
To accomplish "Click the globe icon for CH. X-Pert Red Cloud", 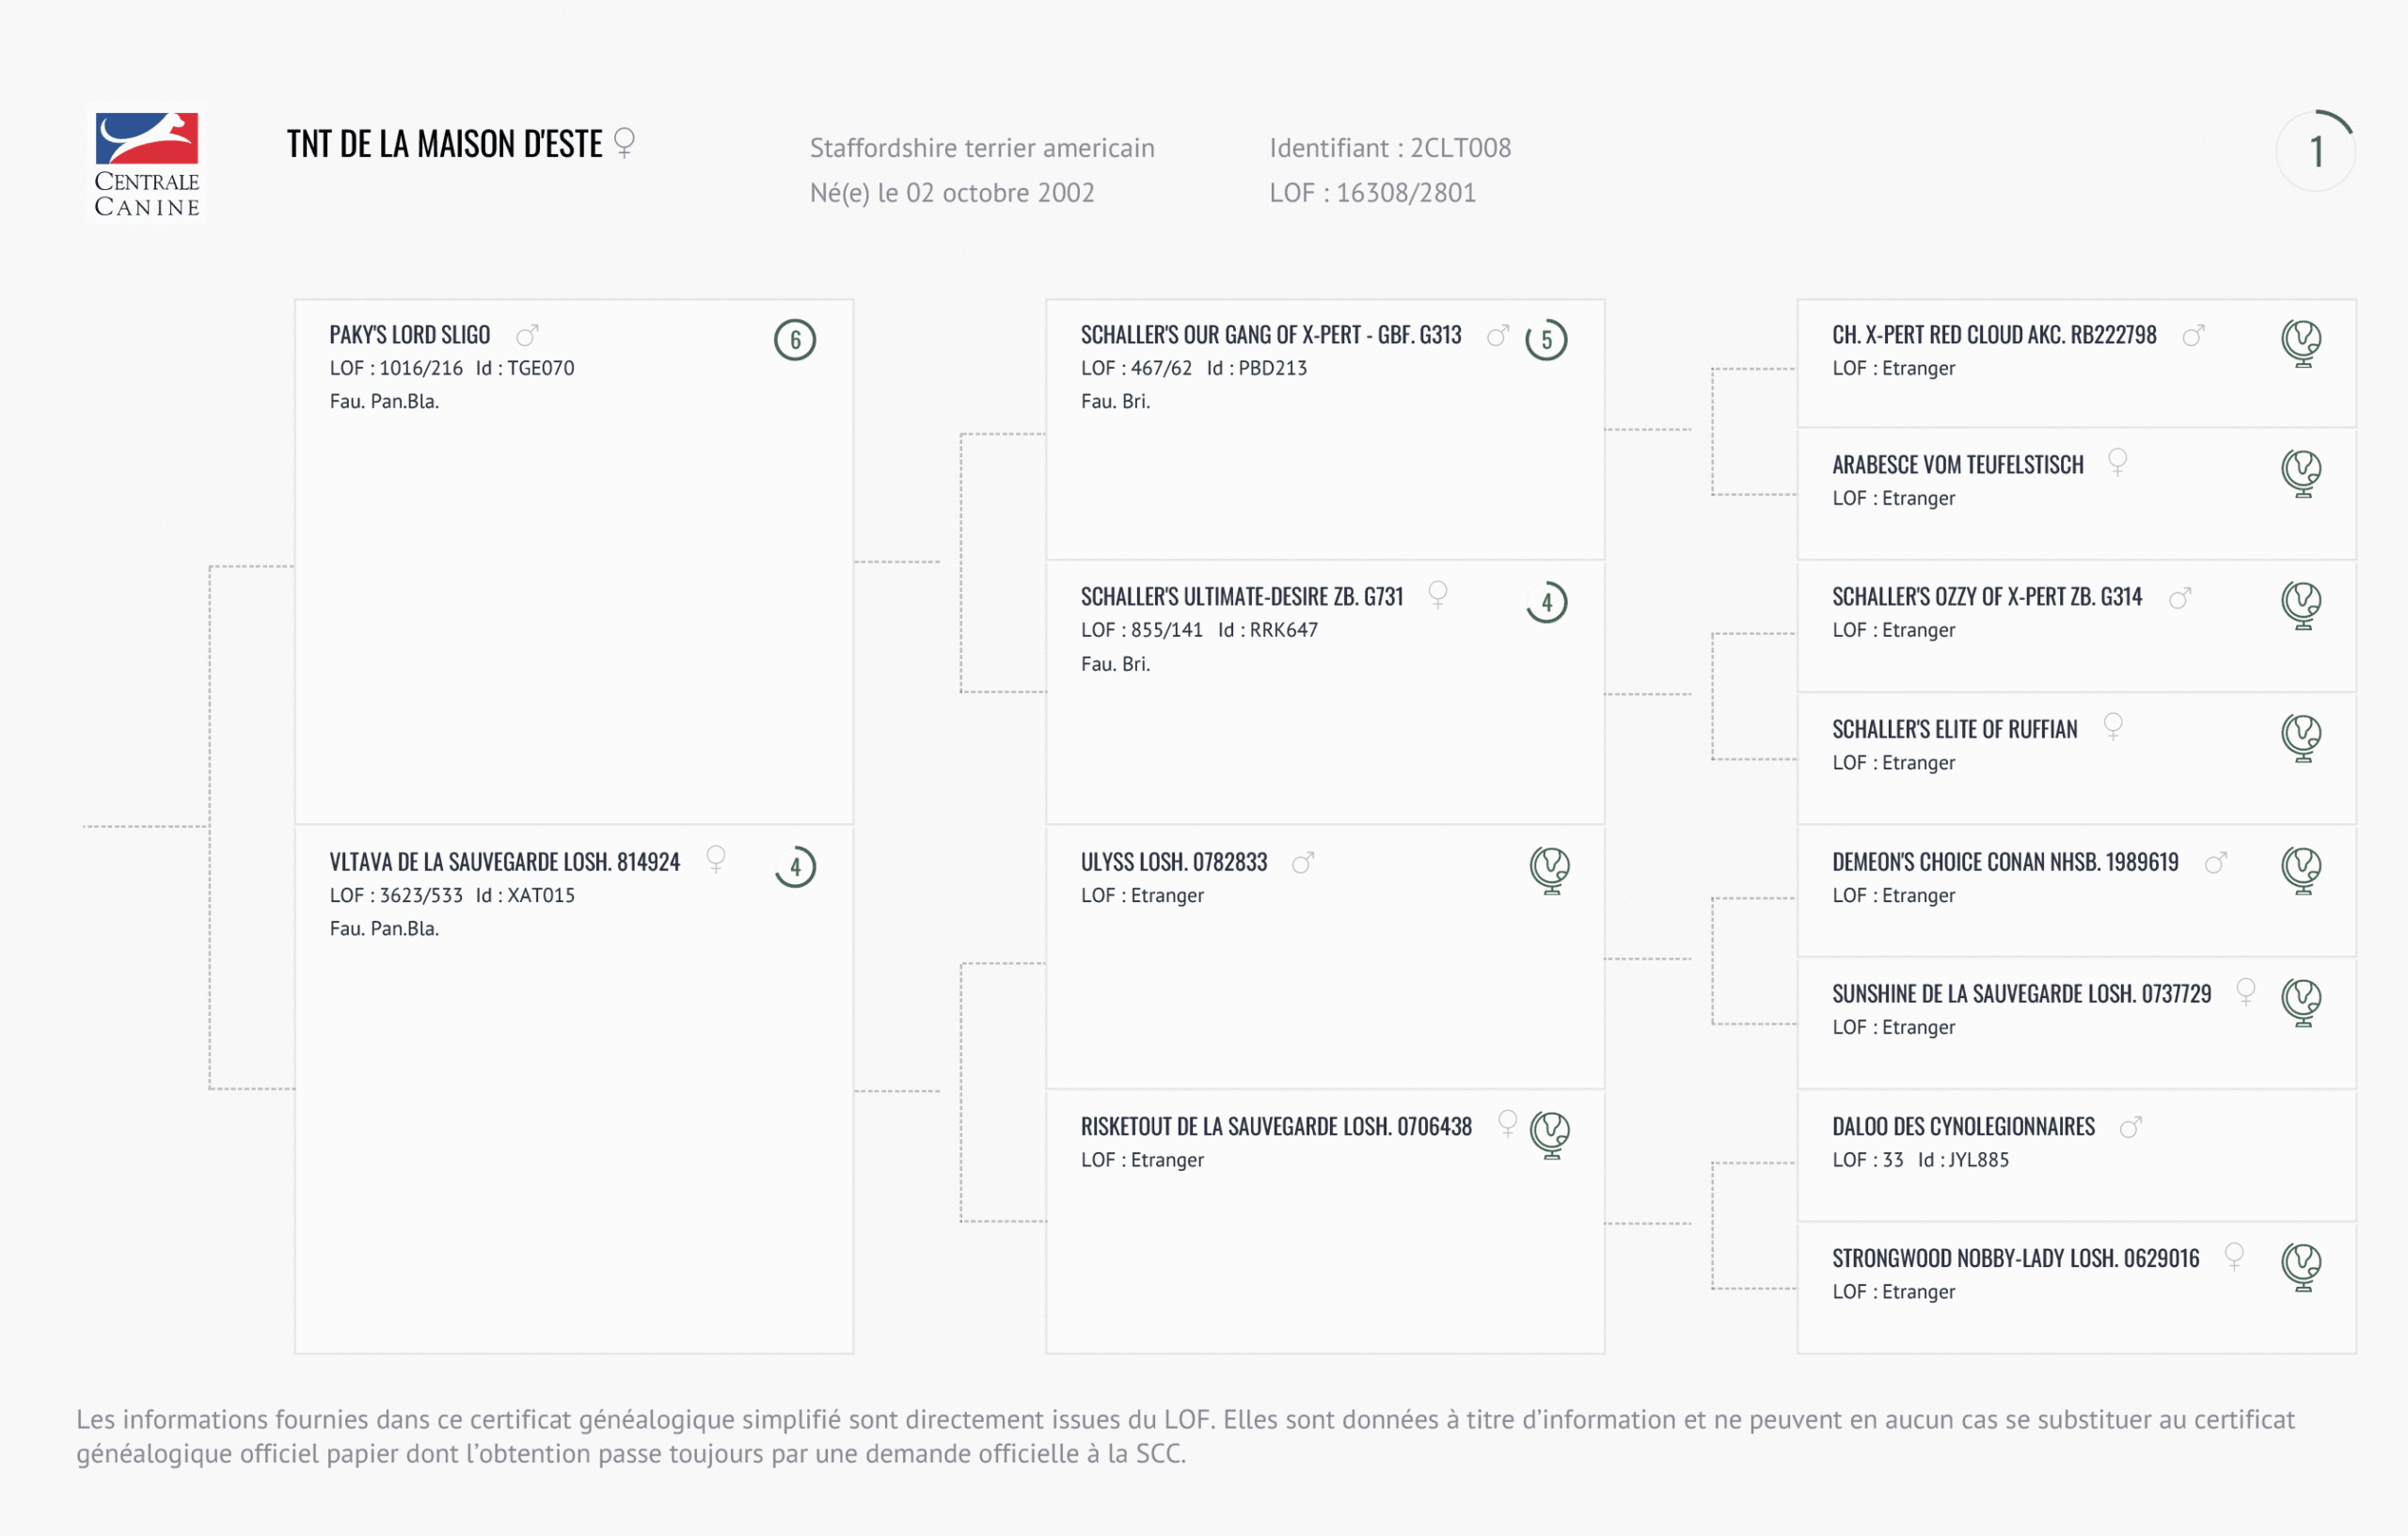I will (2301, 342).
